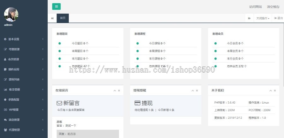This screenshot has width=284, height=138.
Task: Click the bar chart icon beside 收支管理
Action: tap(5, 89)
